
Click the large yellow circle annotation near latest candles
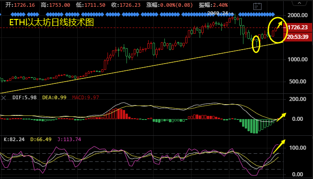[x=277, y=30]
